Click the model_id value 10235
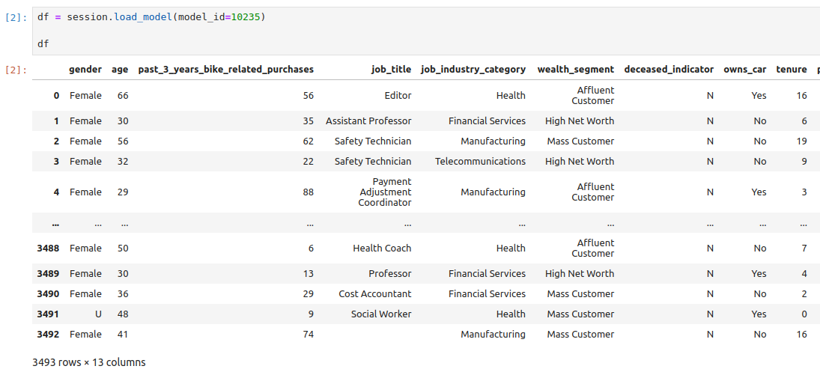Viewport: 820px width, 378px height. click(x=246, y=17)
